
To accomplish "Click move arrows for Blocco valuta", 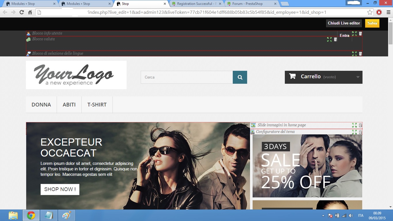I will (x=329, y=39).
